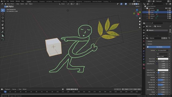Click the viewport pan hand icon
This screenshot has height=97, width=172.
coord(140,21)
